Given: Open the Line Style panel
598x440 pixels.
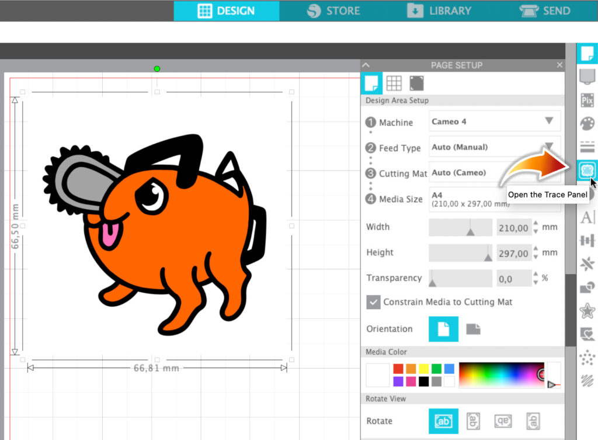Looking at the screenshot, I should [587, 147].
